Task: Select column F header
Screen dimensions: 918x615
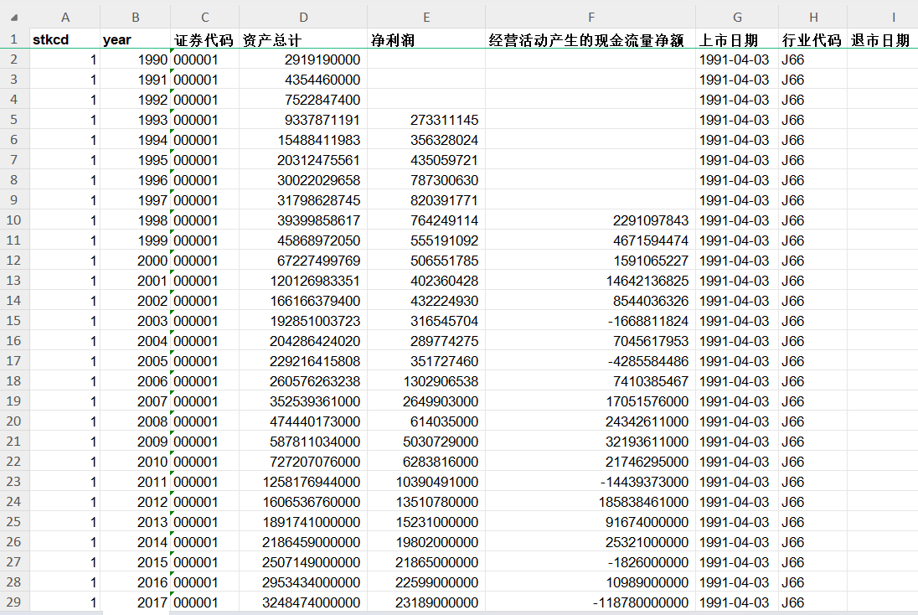Action: point(591,17)
